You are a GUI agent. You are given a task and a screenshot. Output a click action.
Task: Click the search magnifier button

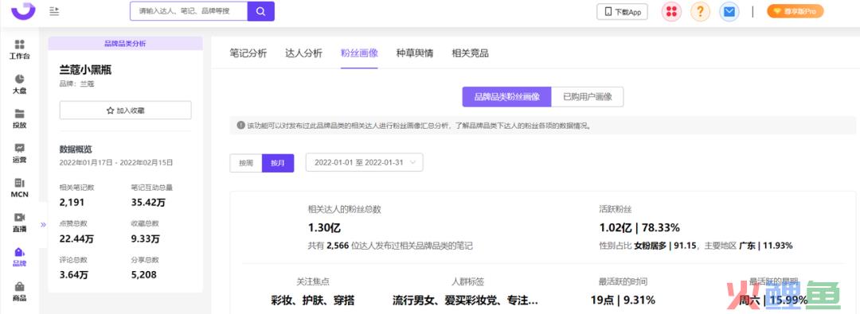(261, 11)
